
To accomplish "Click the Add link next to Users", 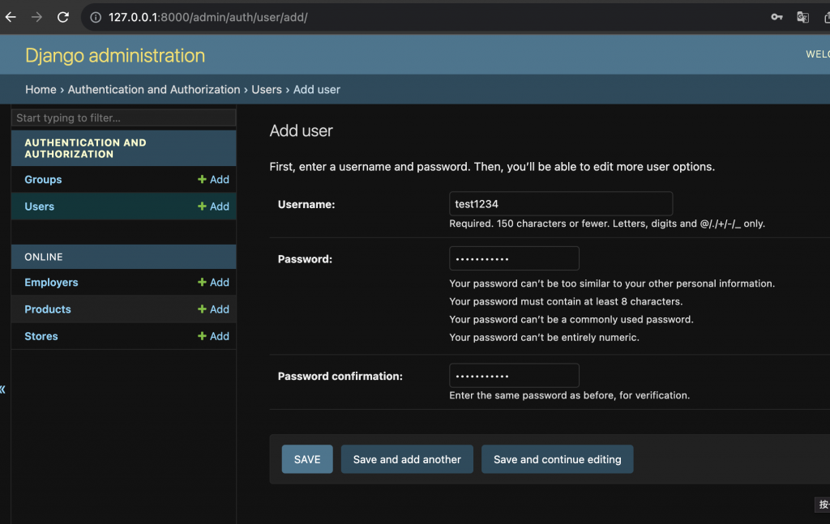I will [x=213, y=207].
